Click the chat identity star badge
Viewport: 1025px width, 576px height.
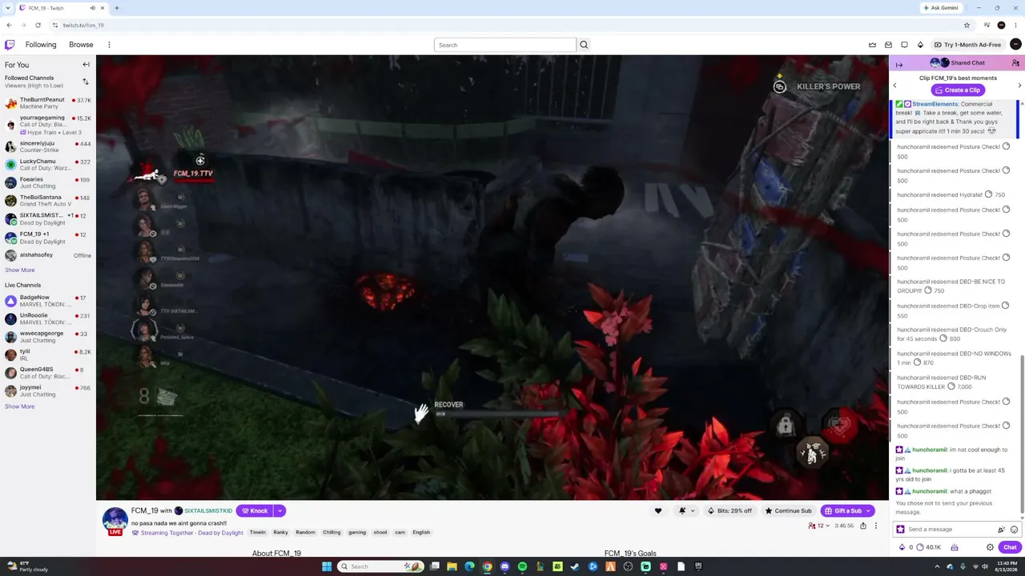tap(900, 530)
